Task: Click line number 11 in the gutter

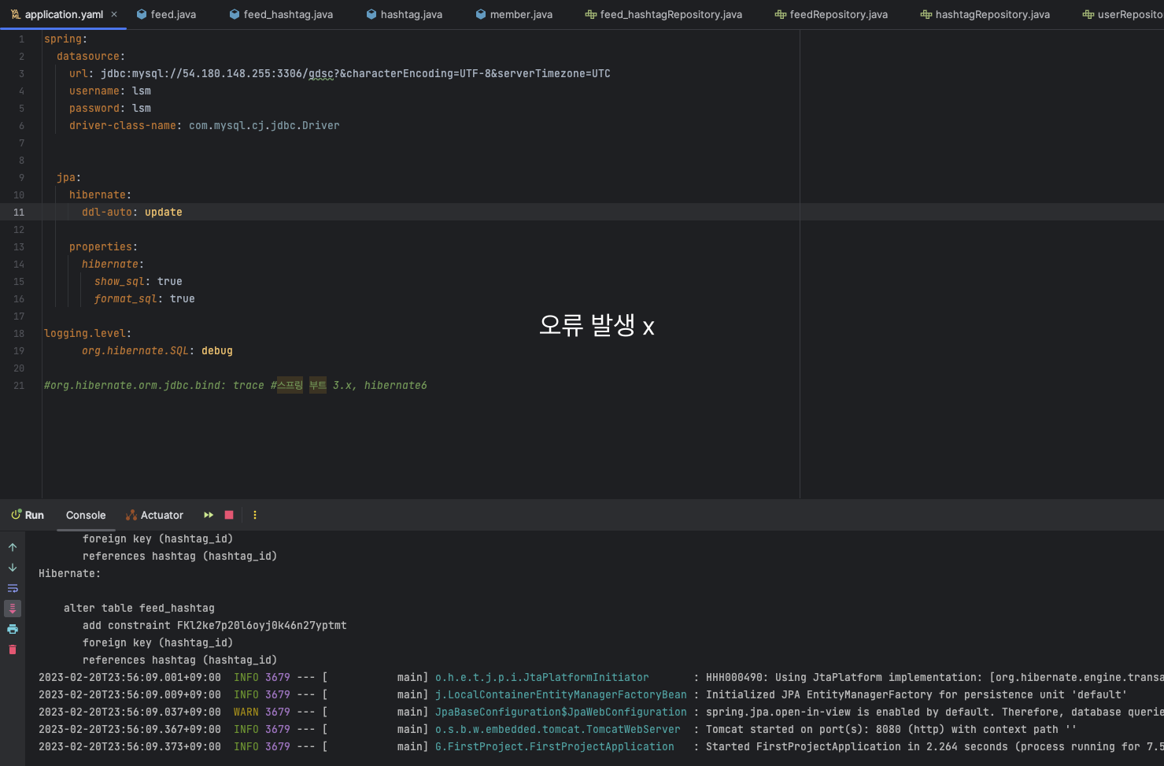Action: coord(19,213)
